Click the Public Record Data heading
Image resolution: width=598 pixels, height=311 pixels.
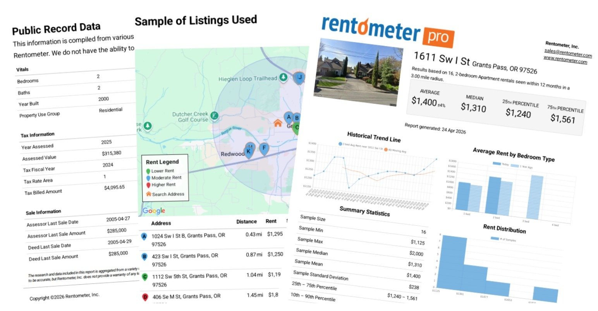[x=57, y=29]
